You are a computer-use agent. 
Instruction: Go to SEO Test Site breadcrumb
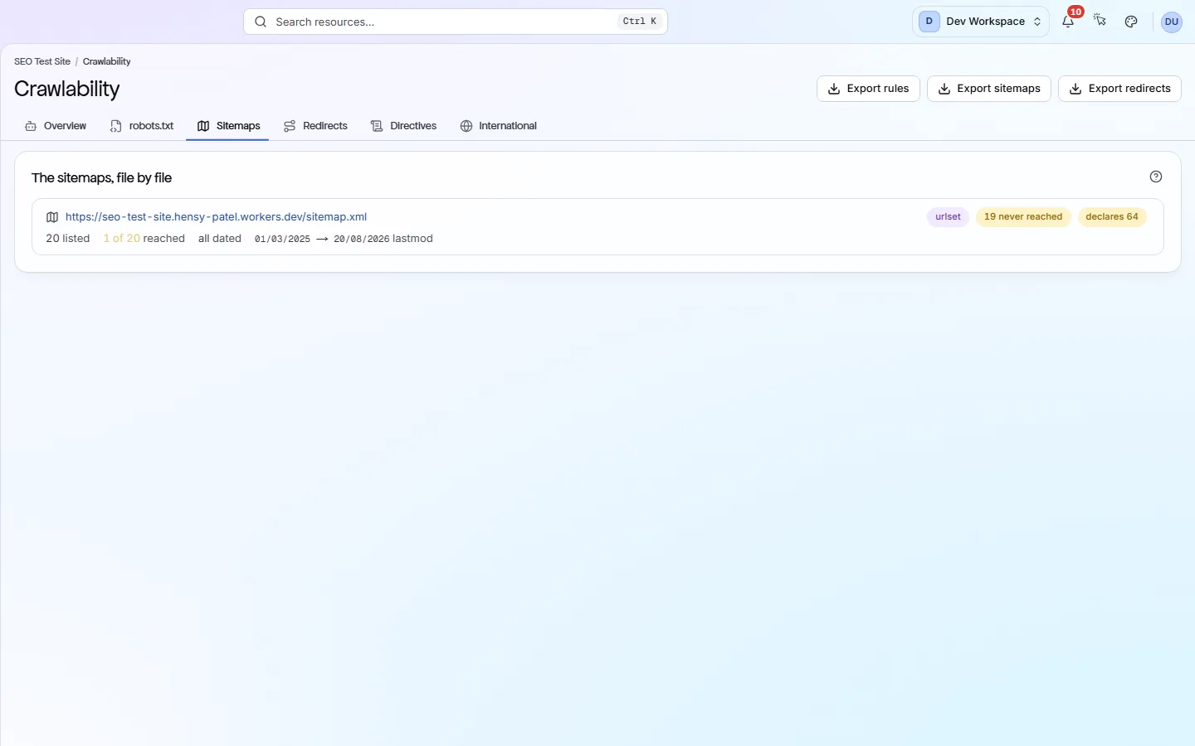click(x=42, y=61)
